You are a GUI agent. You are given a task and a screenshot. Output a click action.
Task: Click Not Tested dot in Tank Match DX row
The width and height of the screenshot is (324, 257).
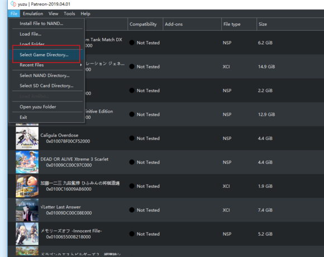pos(132,43)
